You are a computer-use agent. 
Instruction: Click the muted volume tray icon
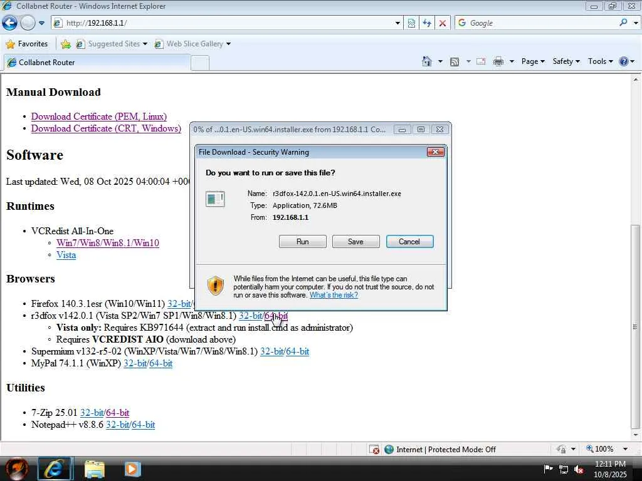point(579,470)
